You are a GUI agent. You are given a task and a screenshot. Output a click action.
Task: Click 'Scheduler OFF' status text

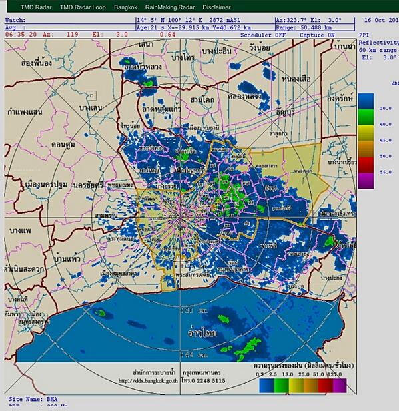(x=263, y=35)
